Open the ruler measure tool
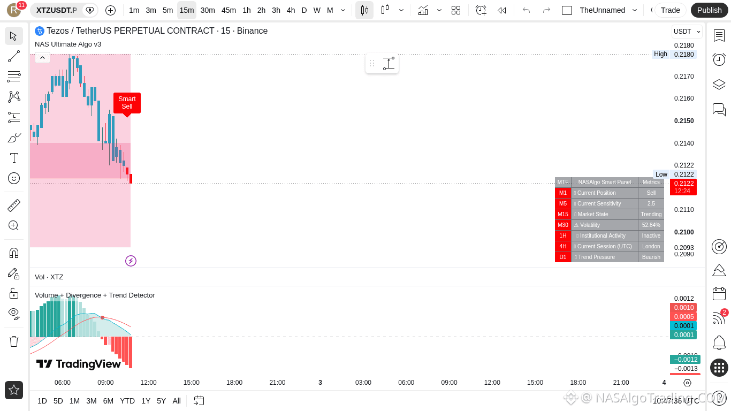This screenshot has height=411, width=731. [x=14, y=205]
